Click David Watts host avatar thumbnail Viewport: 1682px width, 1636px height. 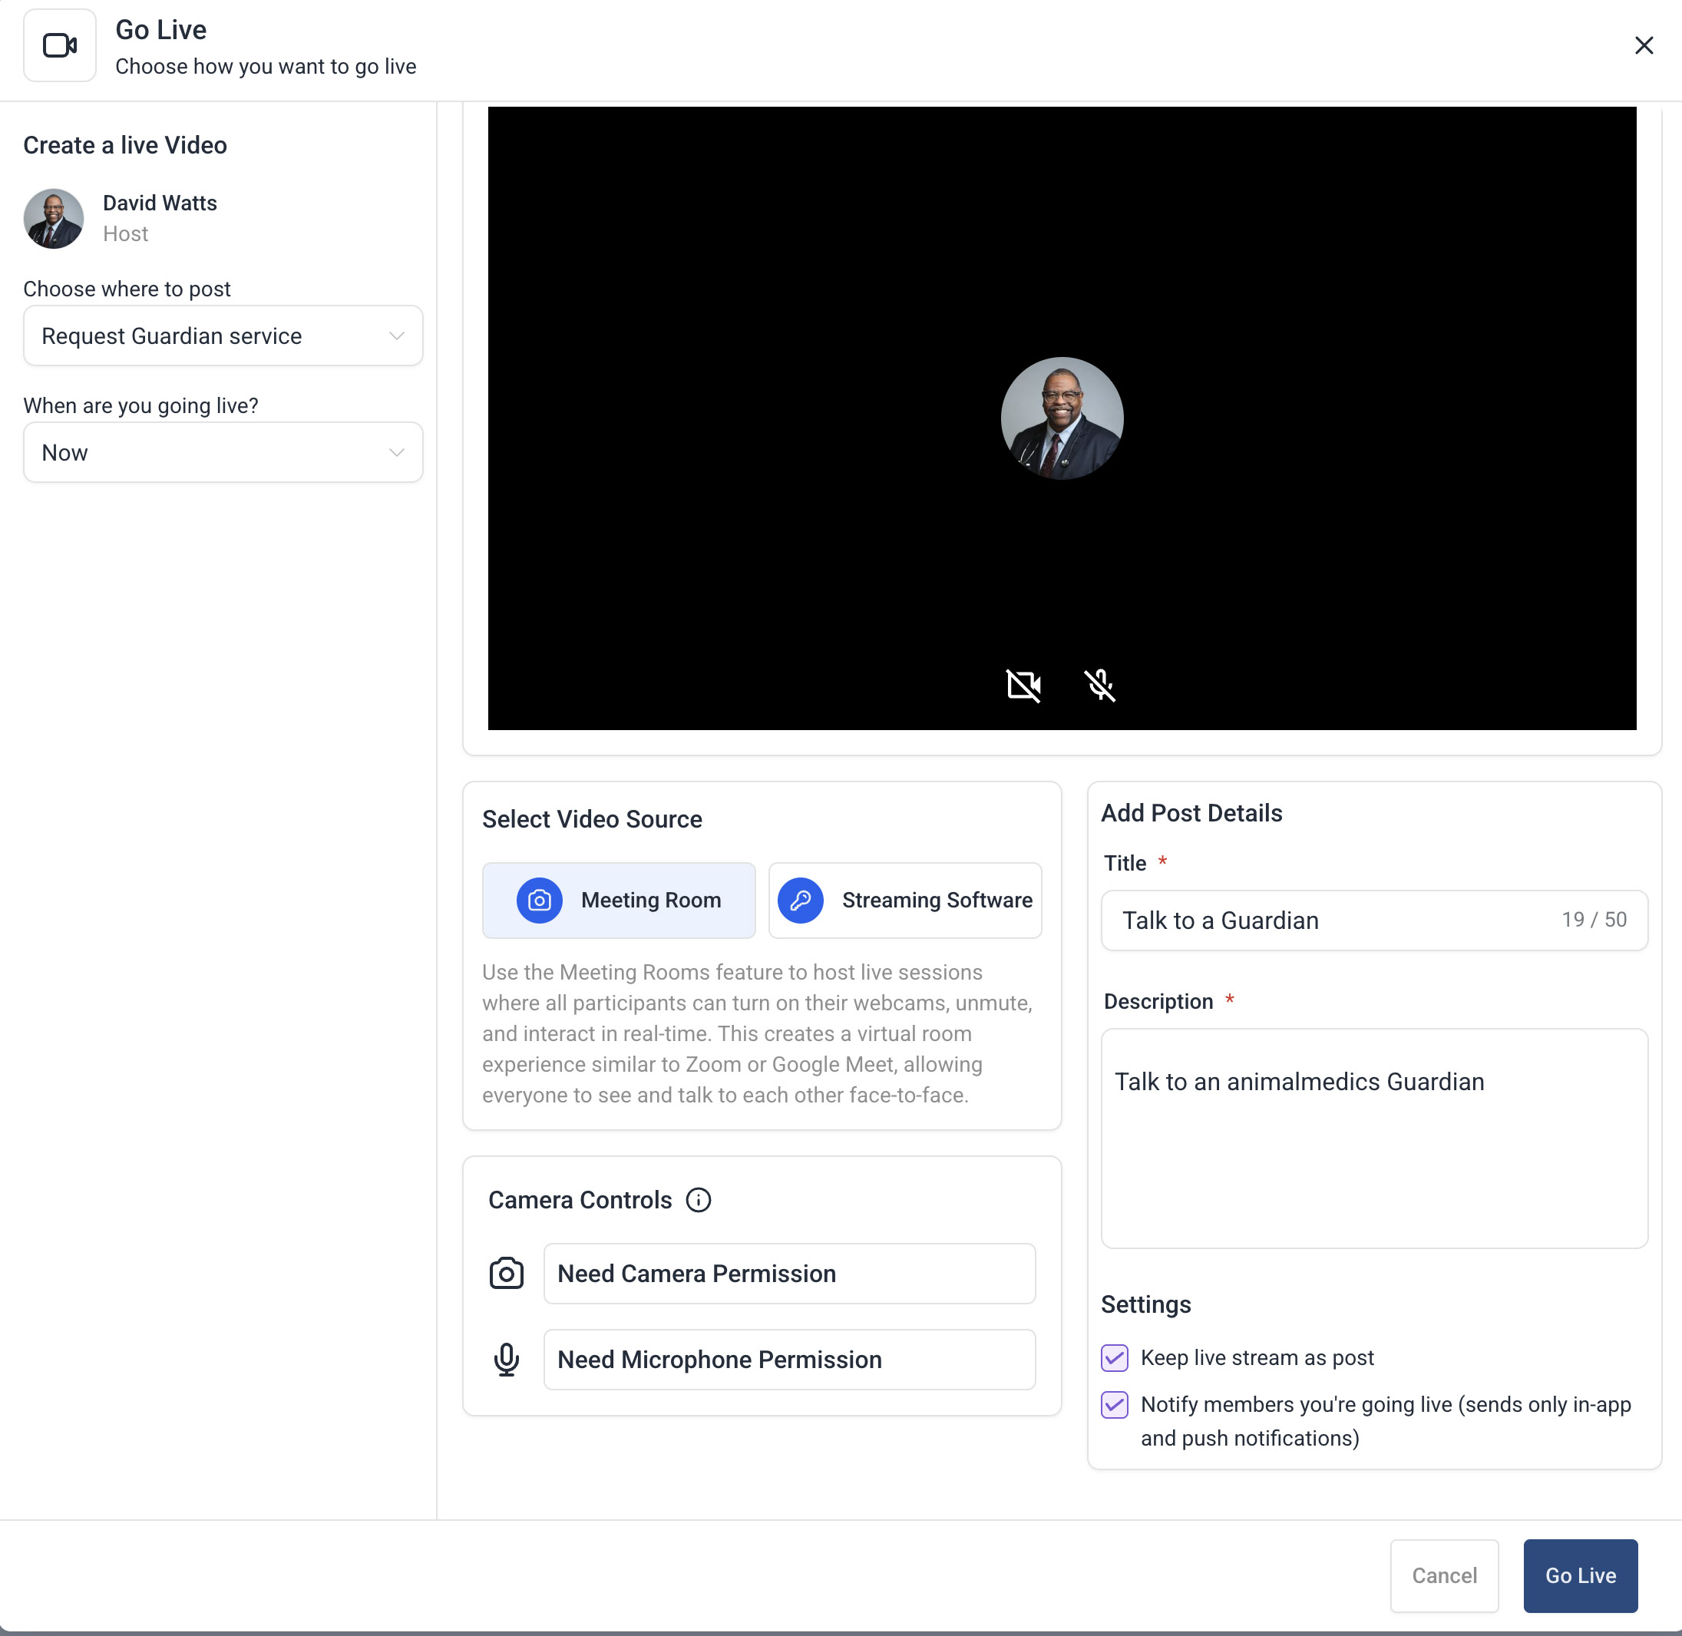click(x=53, y=218)
